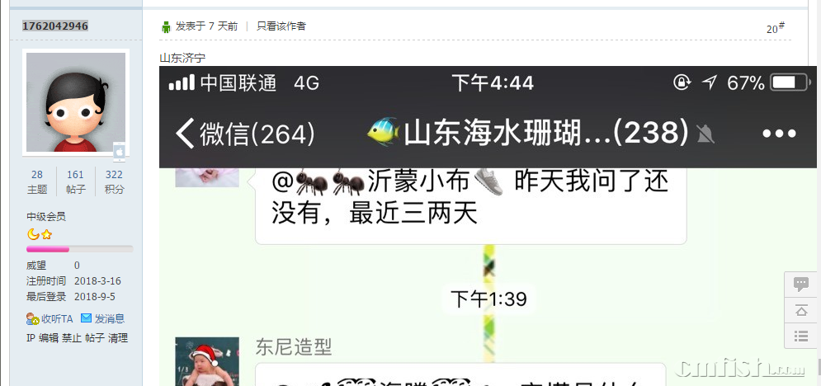Click the phone badge on the avatar
The height and width of the screenshot is (386, 821).
coord(120,151)
